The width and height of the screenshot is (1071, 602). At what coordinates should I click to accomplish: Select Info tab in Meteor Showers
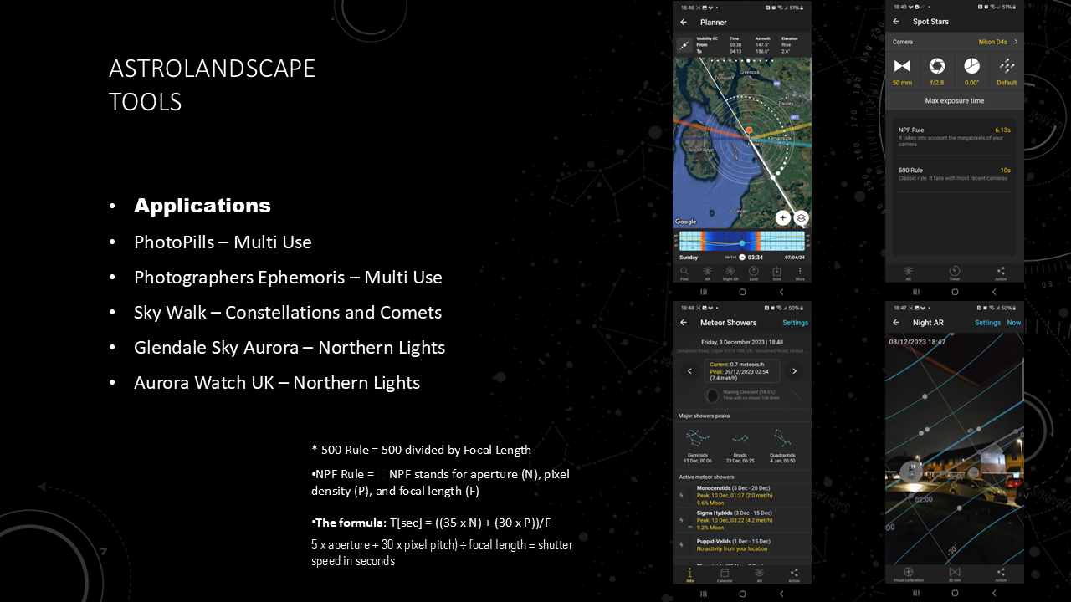(x=690, y=574)
